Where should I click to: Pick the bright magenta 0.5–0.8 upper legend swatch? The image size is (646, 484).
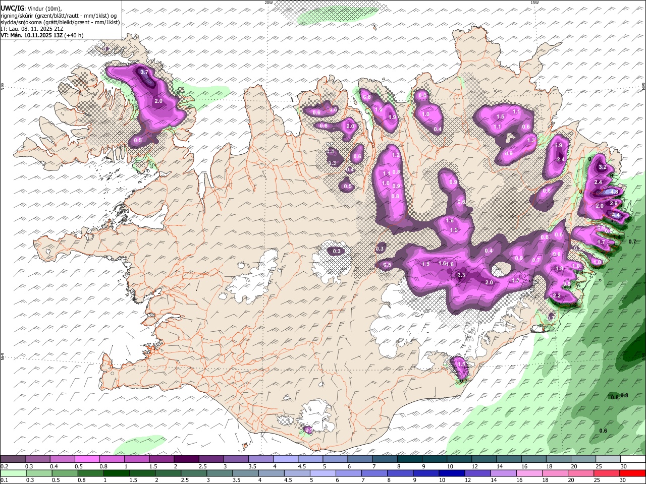coord(87,459)
